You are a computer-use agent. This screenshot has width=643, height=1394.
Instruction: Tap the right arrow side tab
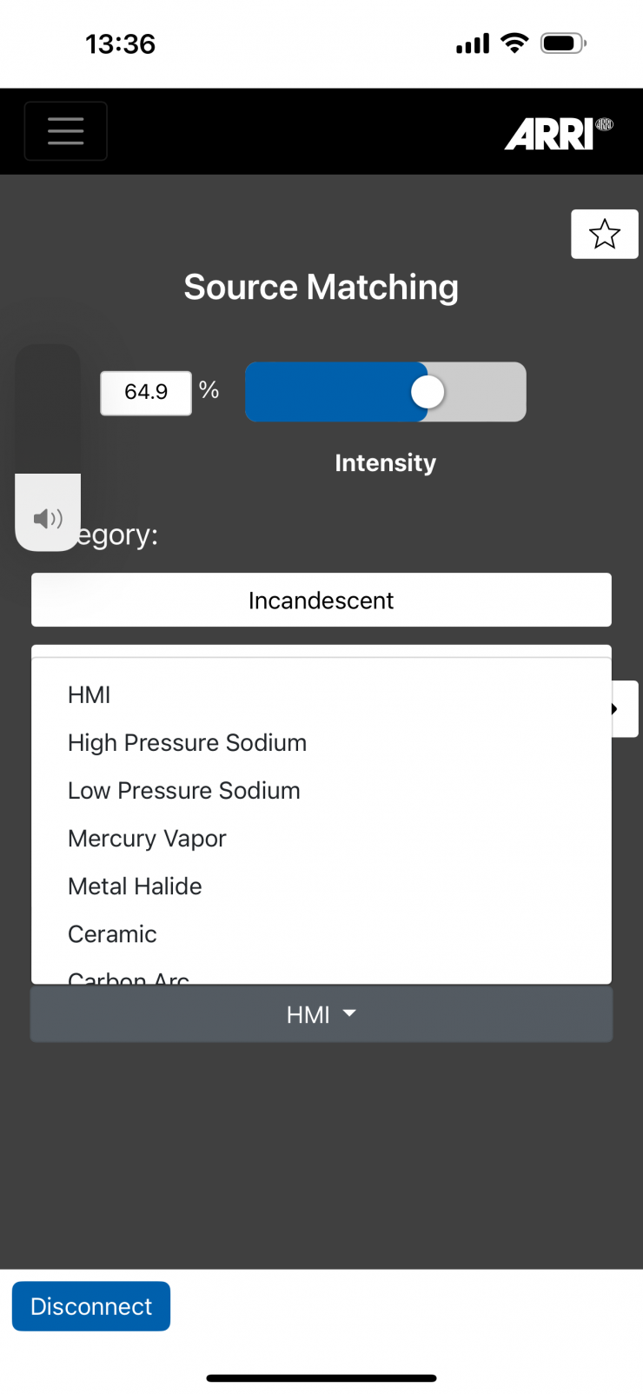[x=624, y=709]
